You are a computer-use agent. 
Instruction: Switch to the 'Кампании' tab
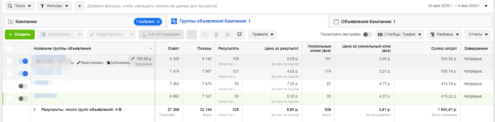[26, 22]
